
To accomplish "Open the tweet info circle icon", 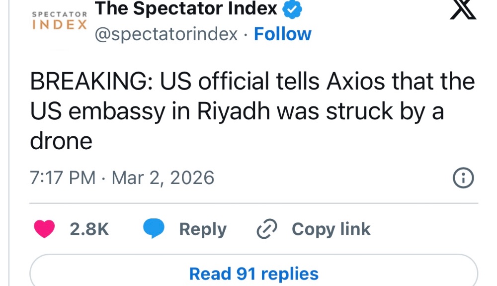I will tap(464, 179).
